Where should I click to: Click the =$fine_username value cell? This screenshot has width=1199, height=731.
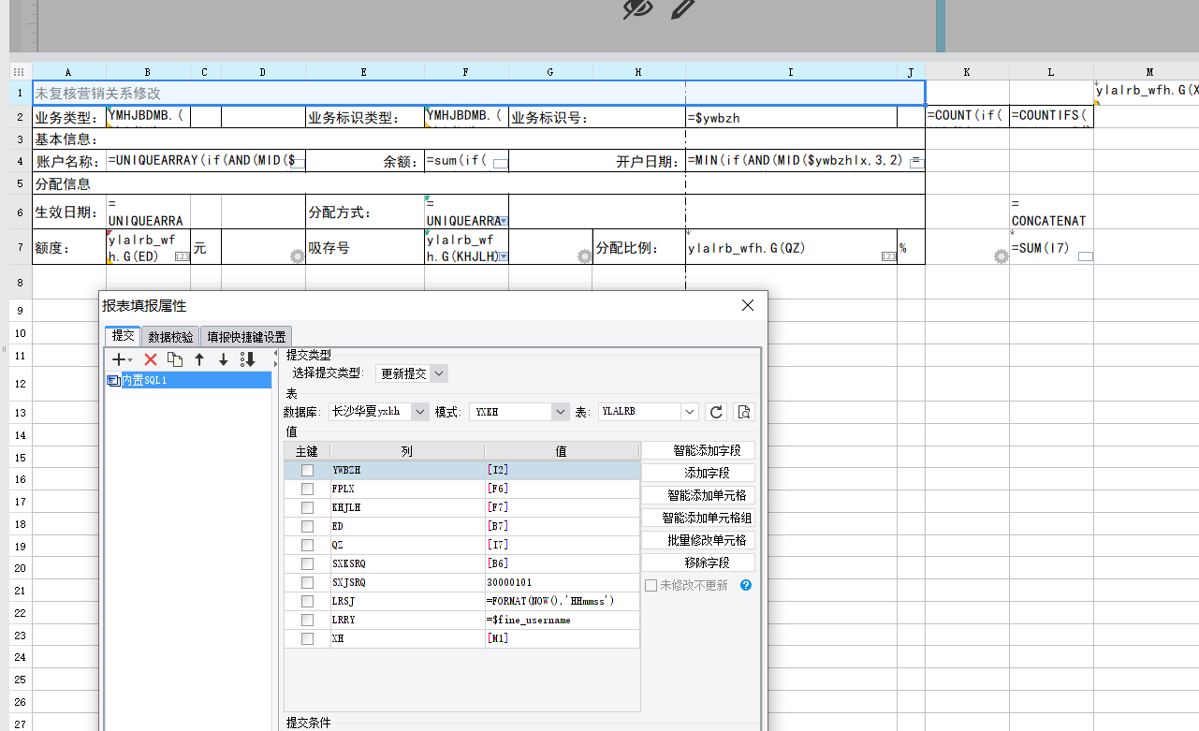562,620
